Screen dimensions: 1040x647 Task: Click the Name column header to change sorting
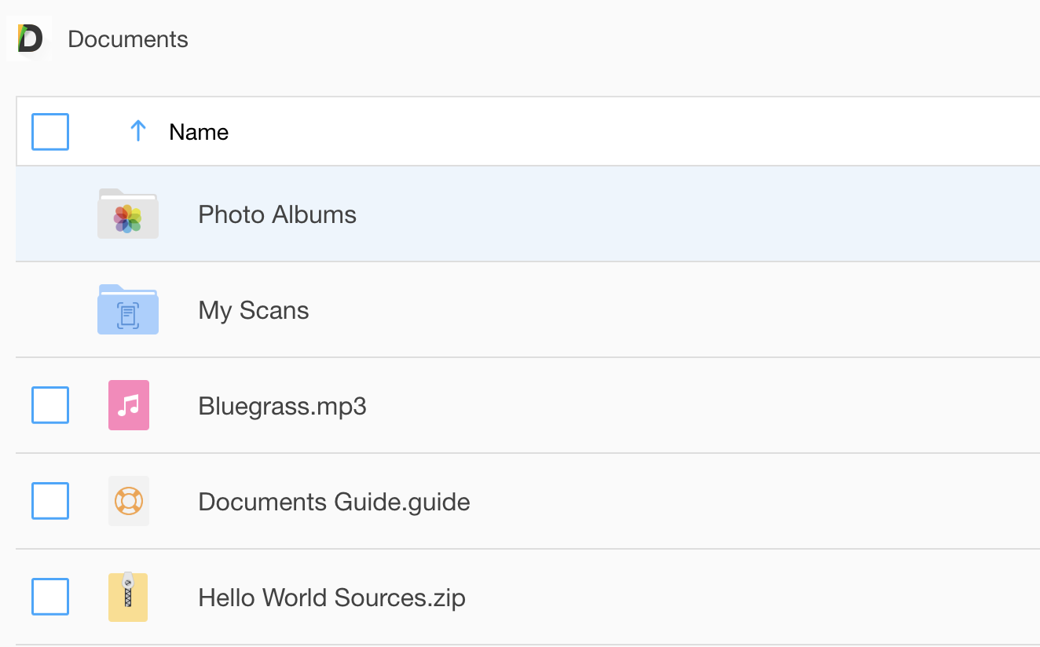[198, 131]
